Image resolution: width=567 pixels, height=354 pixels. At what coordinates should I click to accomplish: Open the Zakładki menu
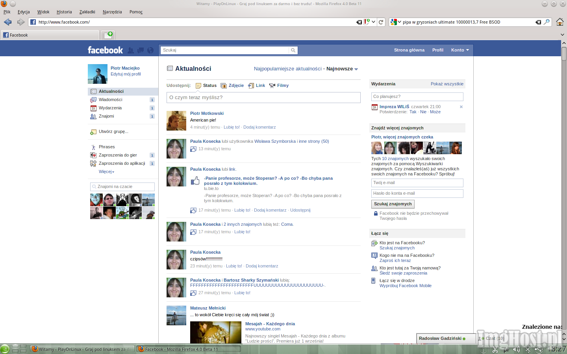click(x=87, y=12)
